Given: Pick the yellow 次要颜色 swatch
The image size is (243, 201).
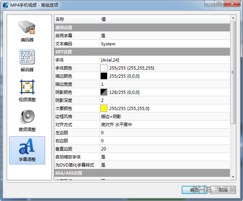Looking at the screenshot, I should (104, 108).
